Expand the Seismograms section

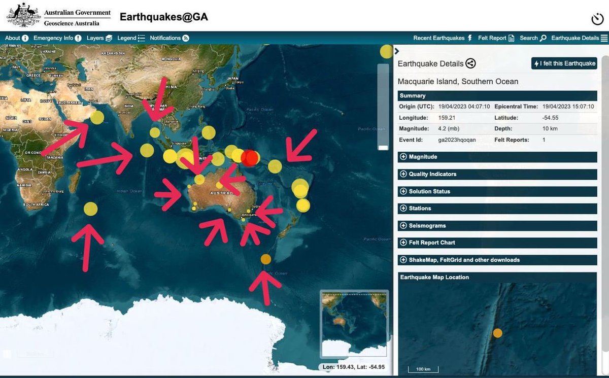(497, 226)
